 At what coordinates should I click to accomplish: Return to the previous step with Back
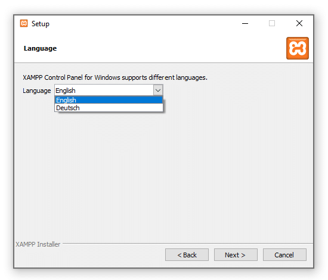click(x=187, y=255)
